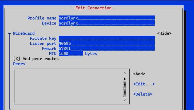The height and width of the screenshot is (110, 194).
Task: Select the Private key input field
Action: (106, 38)
